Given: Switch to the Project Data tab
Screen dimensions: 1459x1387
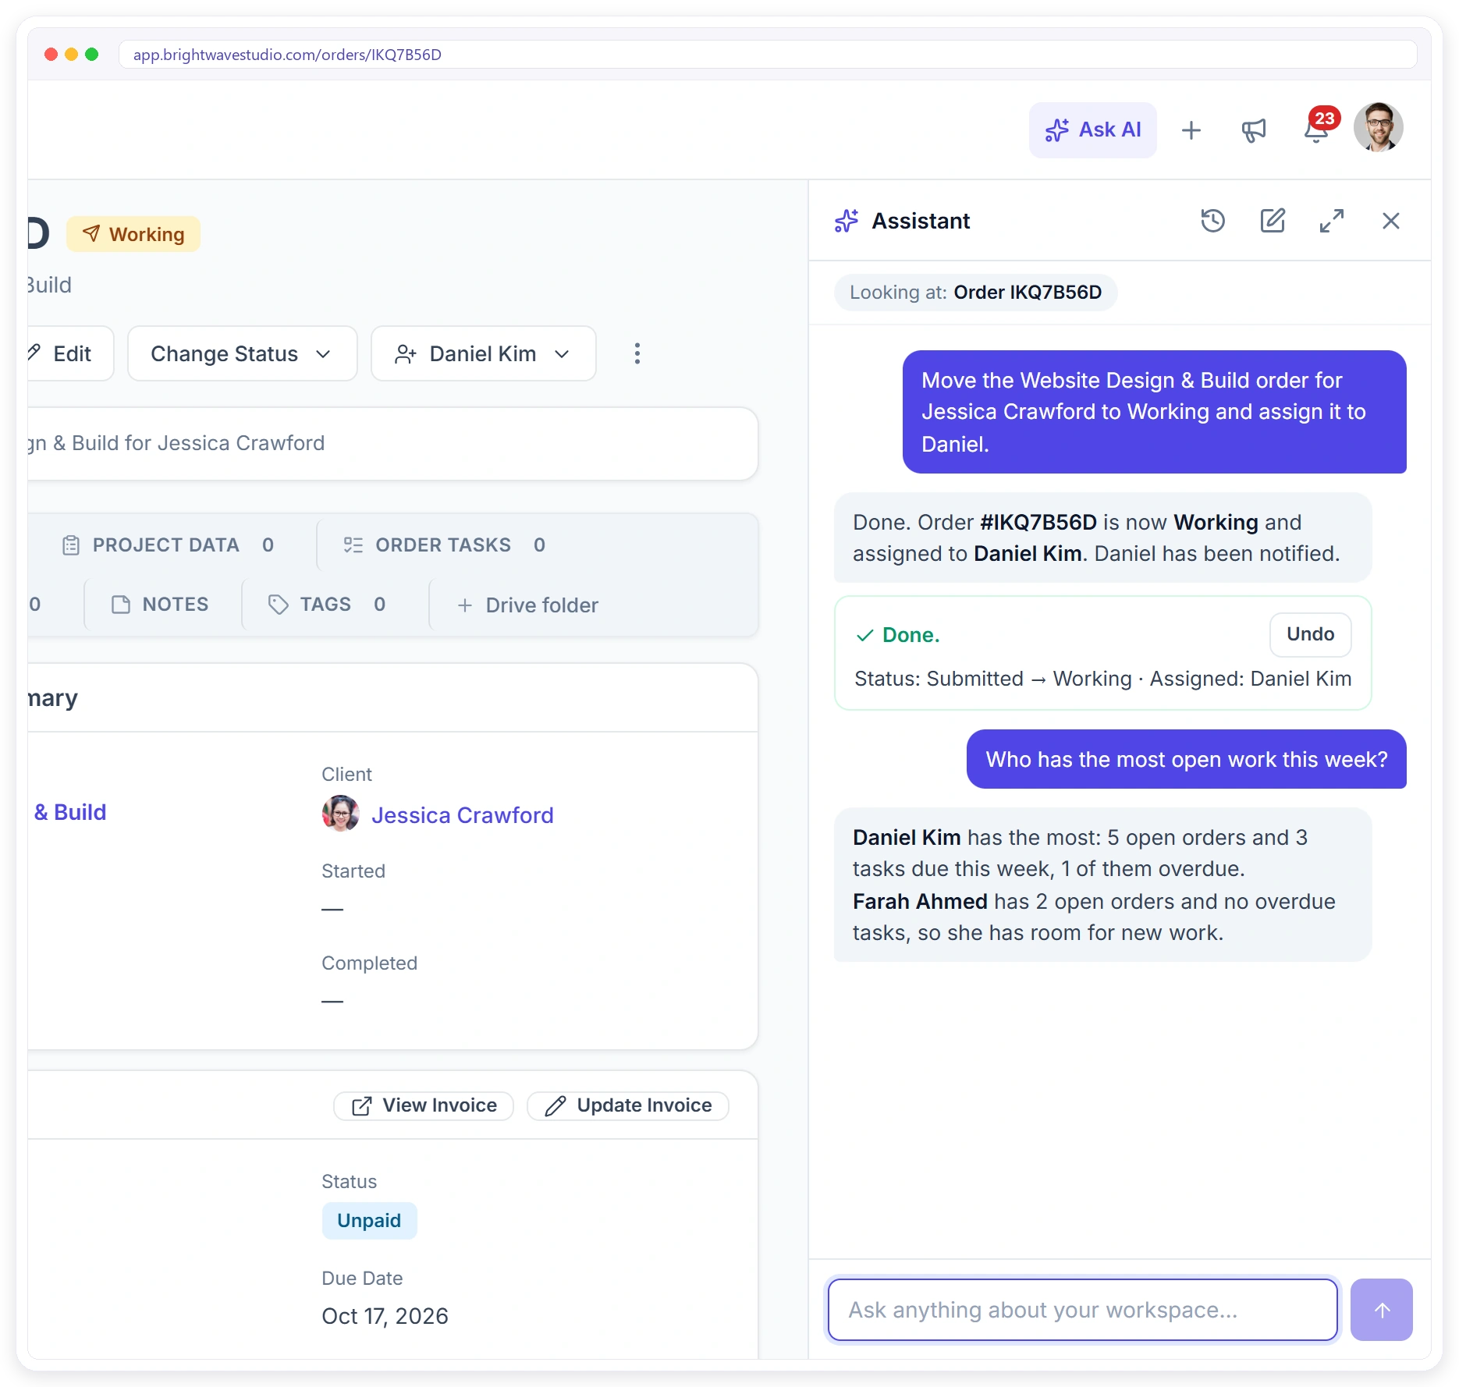Looking at the screenshot, I should (169, 545).
